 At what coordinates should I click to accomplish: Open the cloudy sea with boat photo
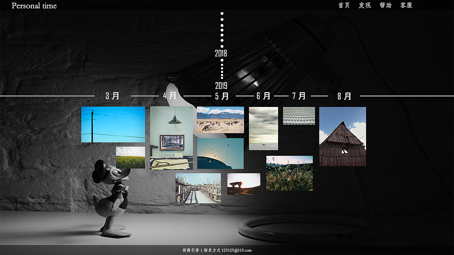pos(264,129)
